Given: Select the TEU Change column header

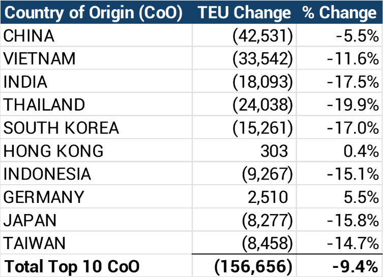Looking at the screenshot, I should (x=244, y=13).
